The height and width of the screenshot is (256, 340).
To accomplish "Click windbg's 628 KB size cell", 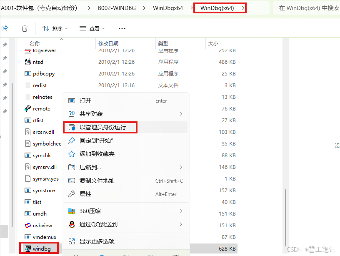I will point(227,248).
